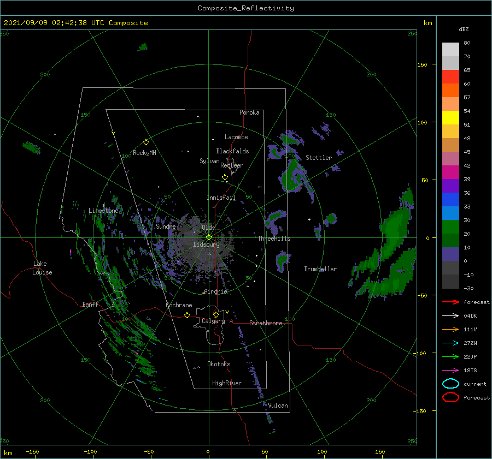Click the Banff town label
This screenshot has height=459, width=492.
point(90,304)
